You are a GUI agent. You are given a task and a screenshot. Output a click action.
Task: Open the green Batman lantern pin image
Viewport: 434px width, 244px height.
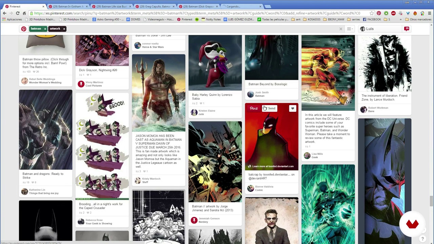coord(328,204)
